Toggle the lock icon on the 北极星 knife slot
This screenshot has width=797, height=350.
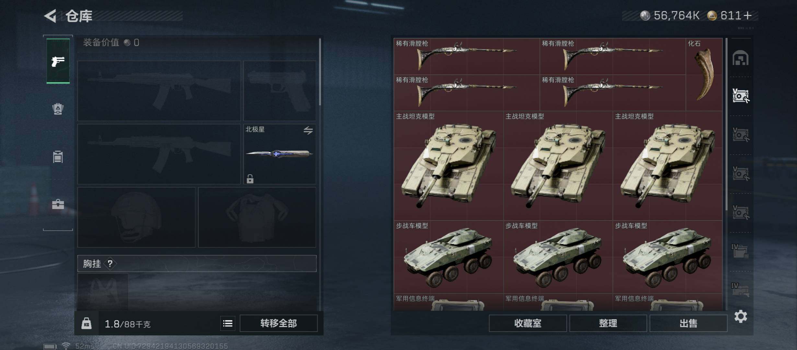click(250, 179)
